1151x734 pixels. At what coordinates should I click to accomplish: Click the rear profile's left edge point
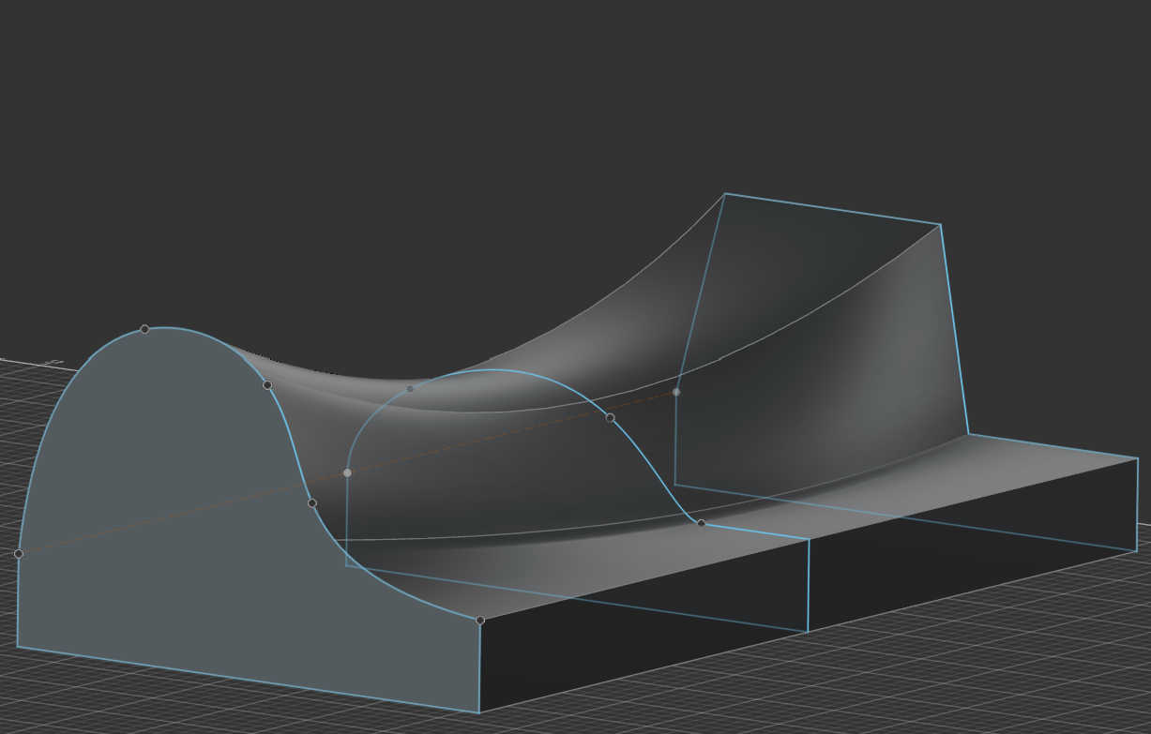(x=676, y=392)
